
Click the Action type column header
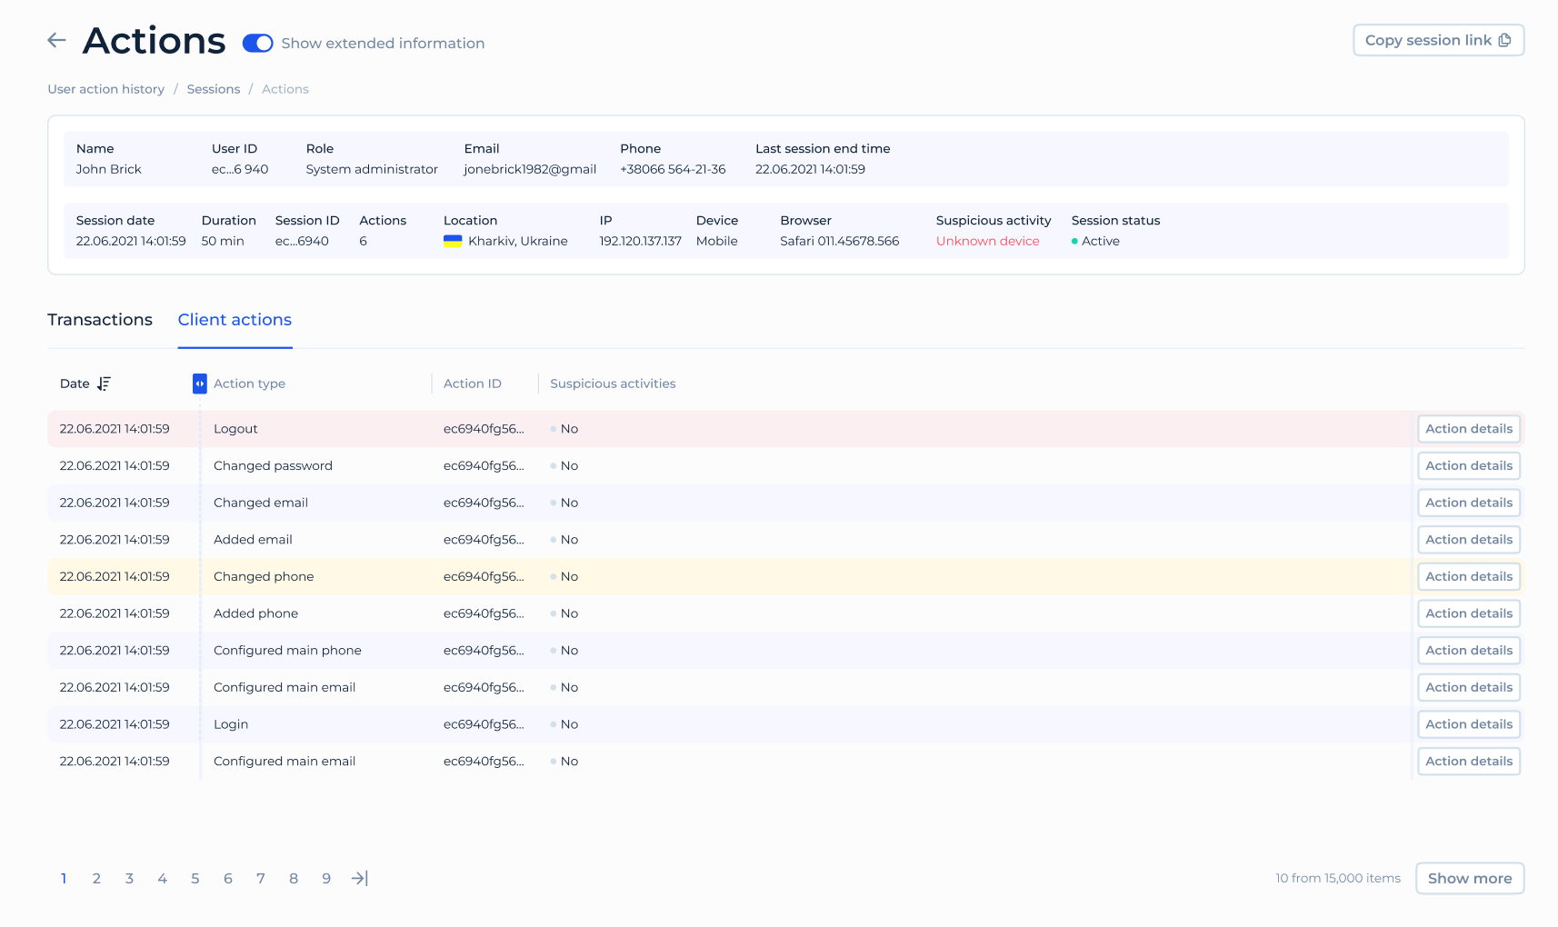249,384
